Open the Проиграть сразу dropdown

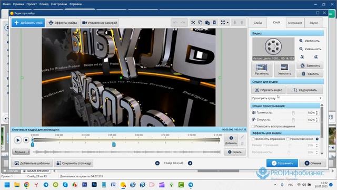click(x=287, y=98)
